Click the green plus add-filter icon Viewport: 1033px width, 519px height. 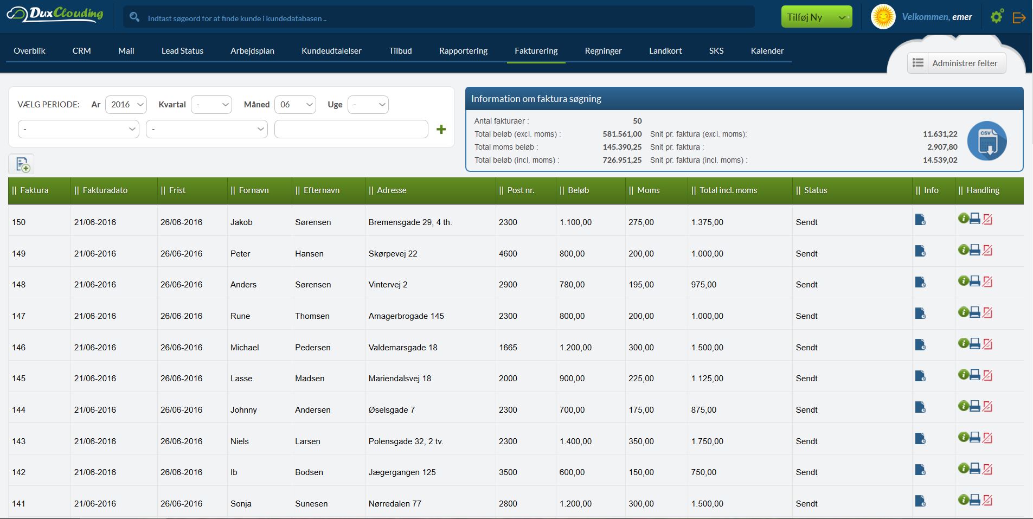pyautogui.click(x=441, y=129)
